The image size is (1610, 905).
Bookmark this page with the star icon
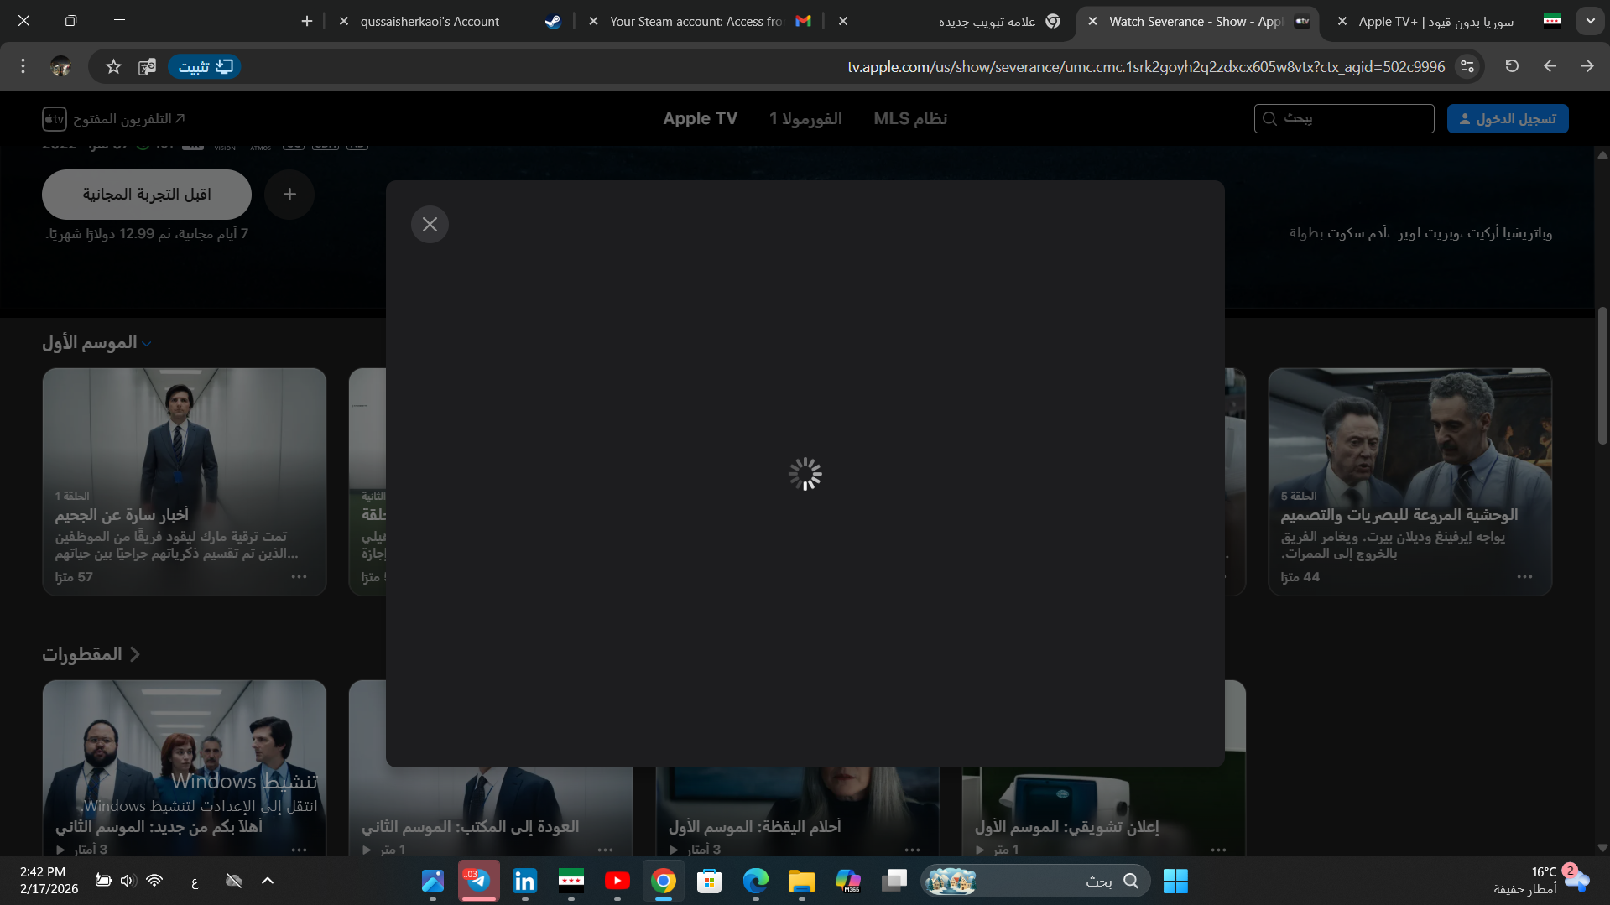[113, 66]
